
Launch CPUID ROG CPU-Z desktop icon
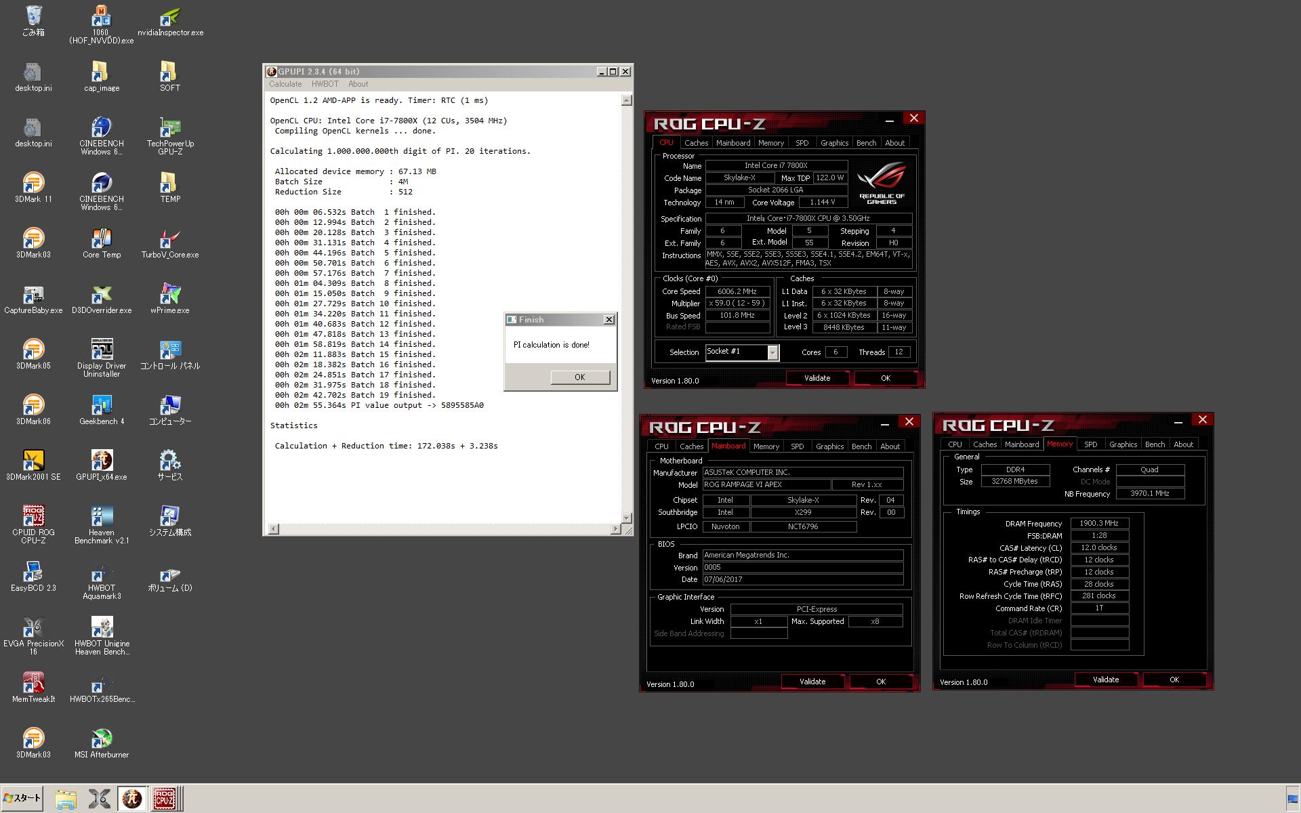click(33, 525)
